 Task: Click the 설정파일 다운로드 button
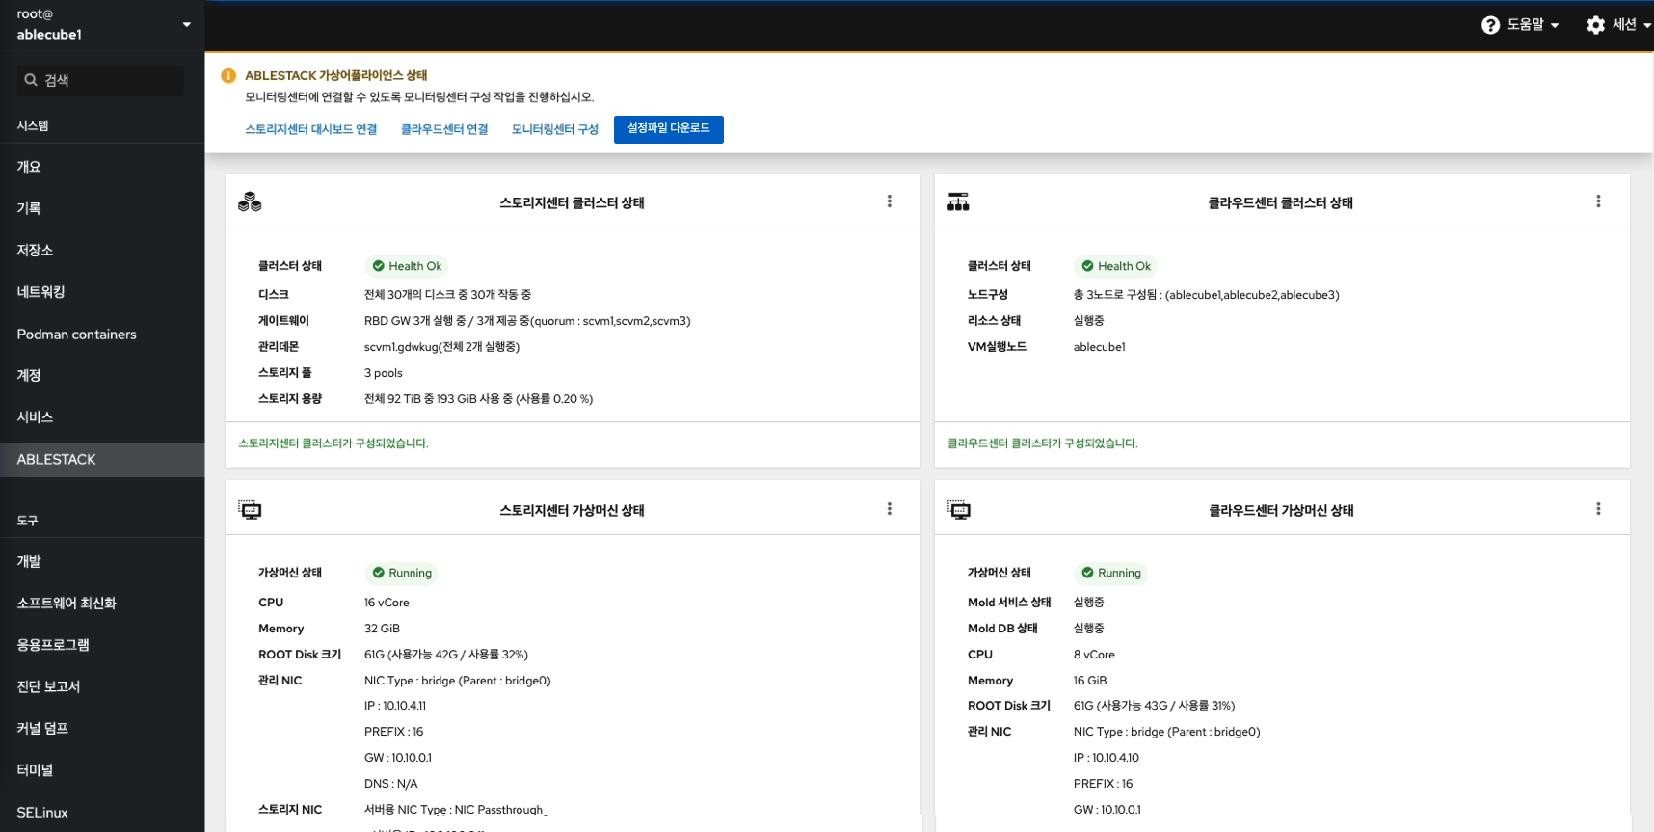(668, 129)
